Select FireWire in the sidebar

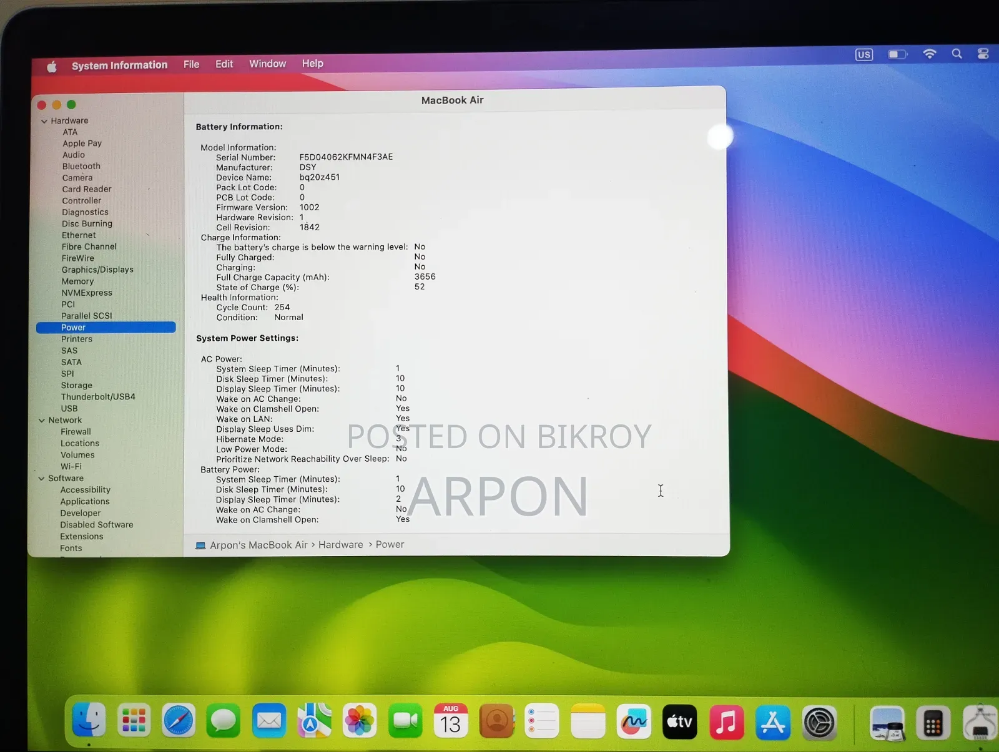coord(78,258)
